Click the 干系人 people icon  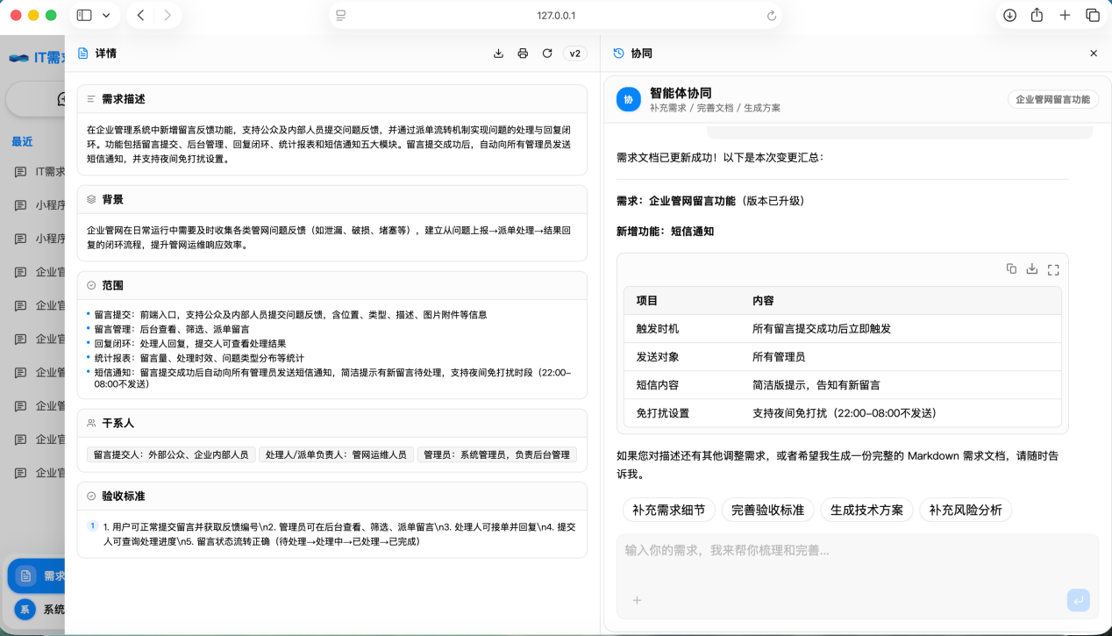pos(91,423)
